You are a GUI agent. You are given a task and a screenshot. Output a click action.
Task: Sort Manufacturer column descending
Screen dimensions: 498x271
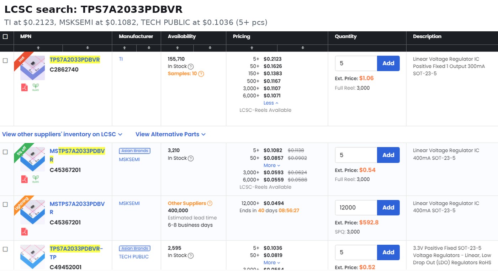point(149,48)
